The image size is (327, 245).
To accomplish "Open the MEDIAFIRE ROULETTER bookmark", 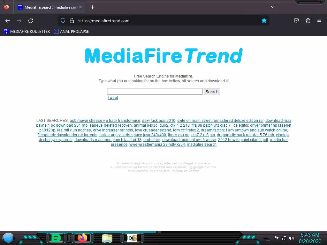I will tap(27, 32).
